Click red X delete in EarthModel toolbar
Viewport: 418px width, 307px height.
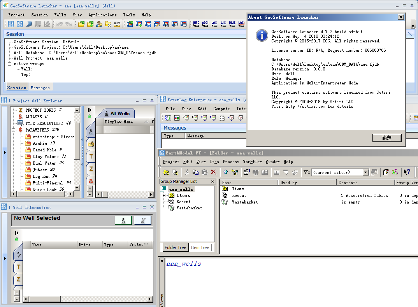point(214,172)
